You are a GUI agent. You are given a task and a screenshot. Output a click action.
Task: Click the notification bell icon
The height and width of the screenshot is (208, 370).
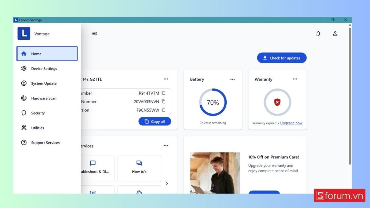(318, 34)
